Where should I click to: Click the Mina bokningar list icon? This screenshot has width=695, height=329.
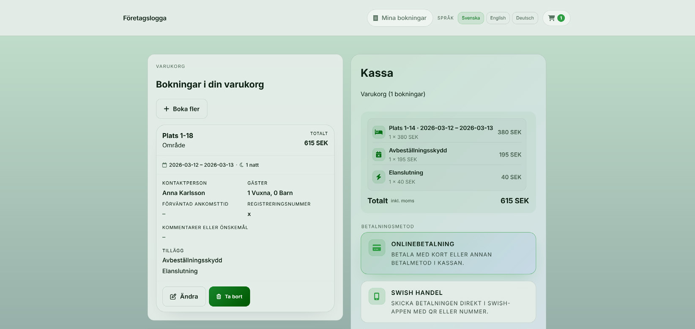pyautogui.click(x=375, y=18)
